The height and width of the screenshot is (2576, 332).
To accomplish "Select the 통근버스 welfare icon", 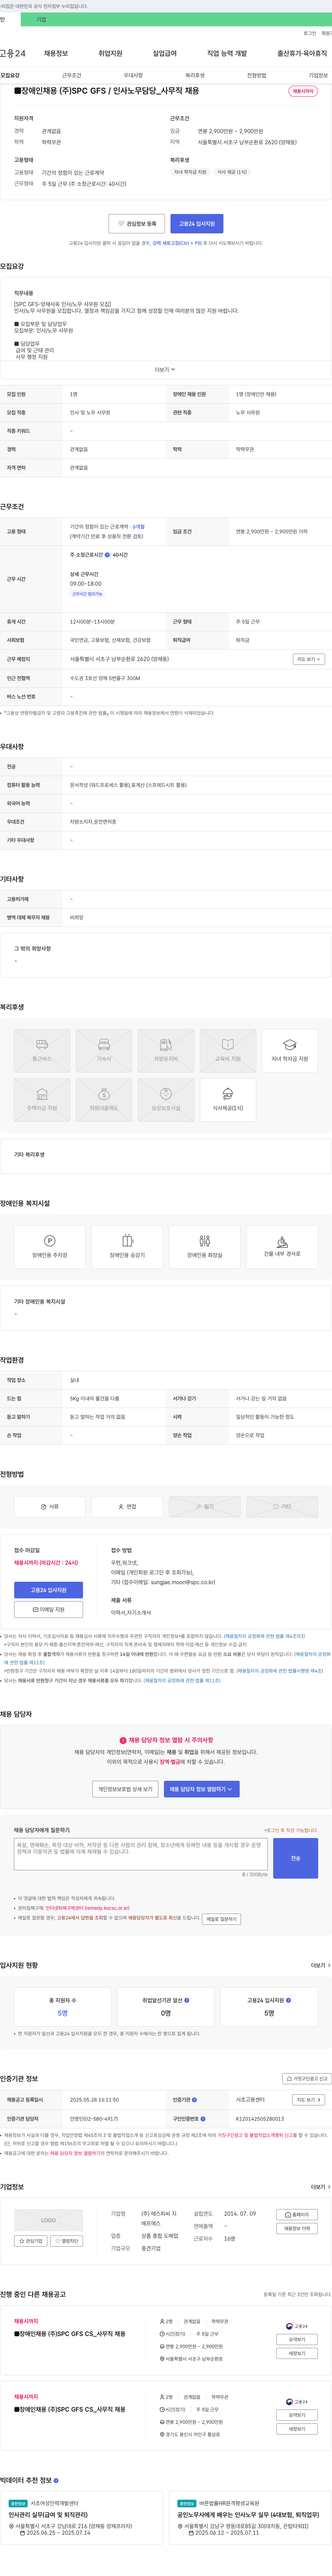I will pos(42,1051).
